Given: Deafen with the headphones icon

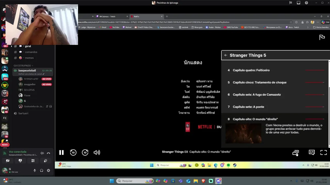Looking at the screenshot, I should coord(42,170).
